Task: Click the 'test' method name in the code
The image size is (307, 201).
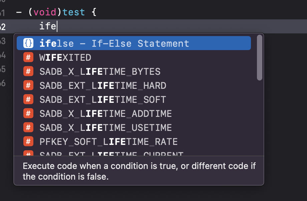Action: tap(73, 13)
